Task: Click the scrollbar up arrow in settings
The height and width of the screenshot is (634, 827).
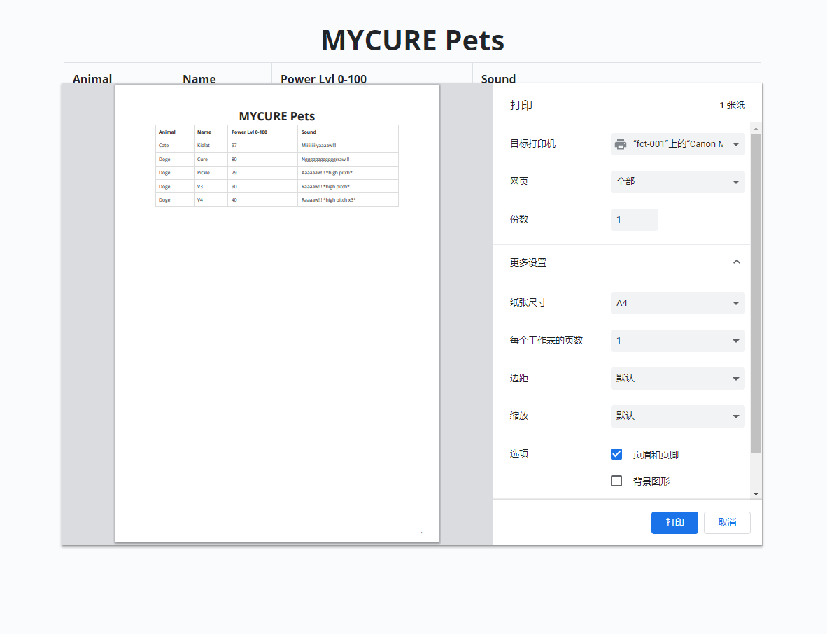Action: tap(756, 129)
